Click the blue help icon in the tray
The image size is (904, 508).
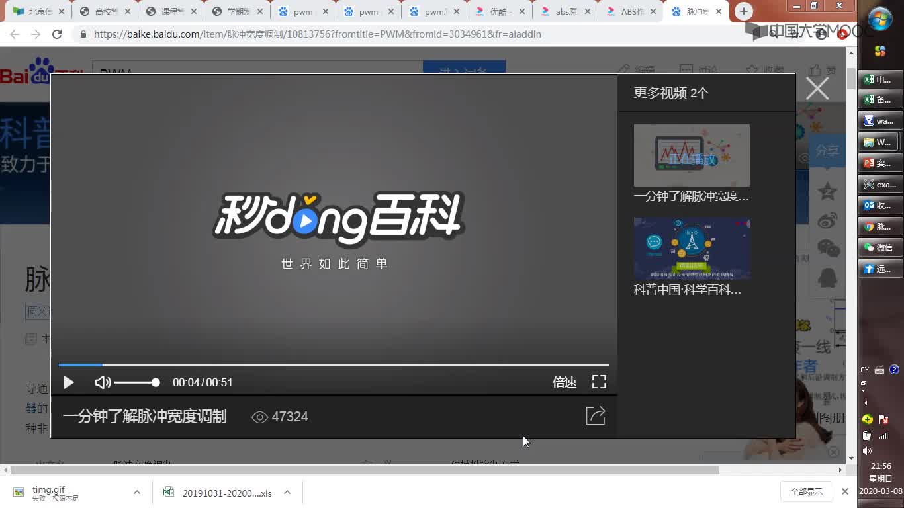(894, 370)
